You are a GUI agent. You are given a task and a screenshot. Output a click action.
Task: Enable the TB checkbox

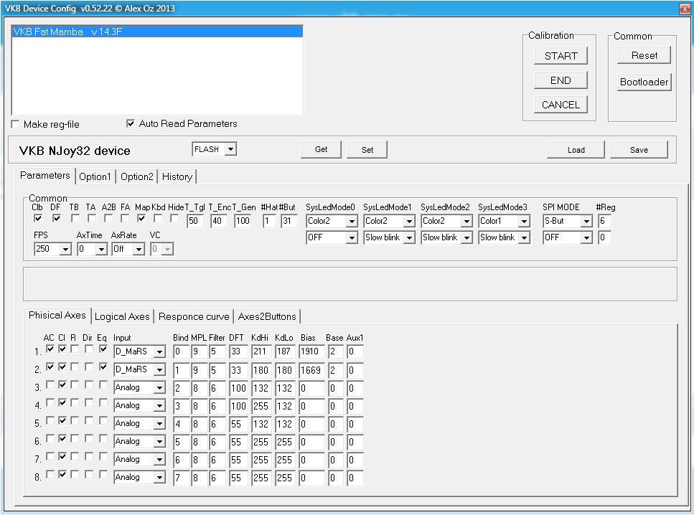pos(75,218)
